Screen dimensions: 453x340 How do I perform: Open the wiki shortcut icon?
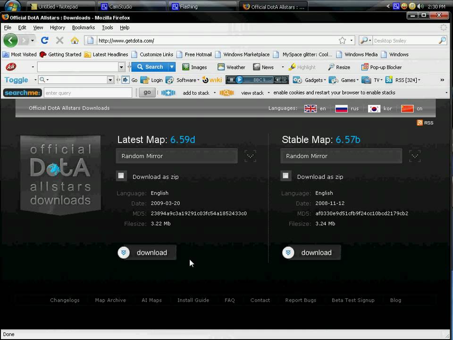[212, 80]
